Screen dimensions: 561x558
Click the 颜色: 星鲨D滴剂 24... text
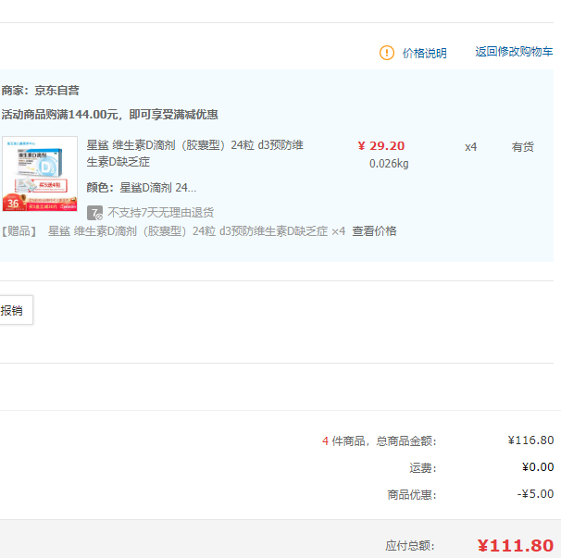(x=142, y=188)
